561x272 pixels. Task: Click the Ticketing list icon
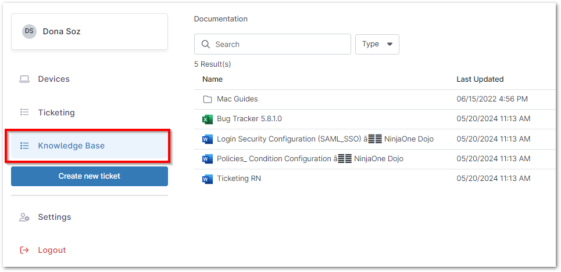(24, 113)
